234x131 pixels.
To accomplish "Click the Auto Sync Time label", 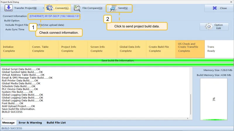I will (15, 29).
